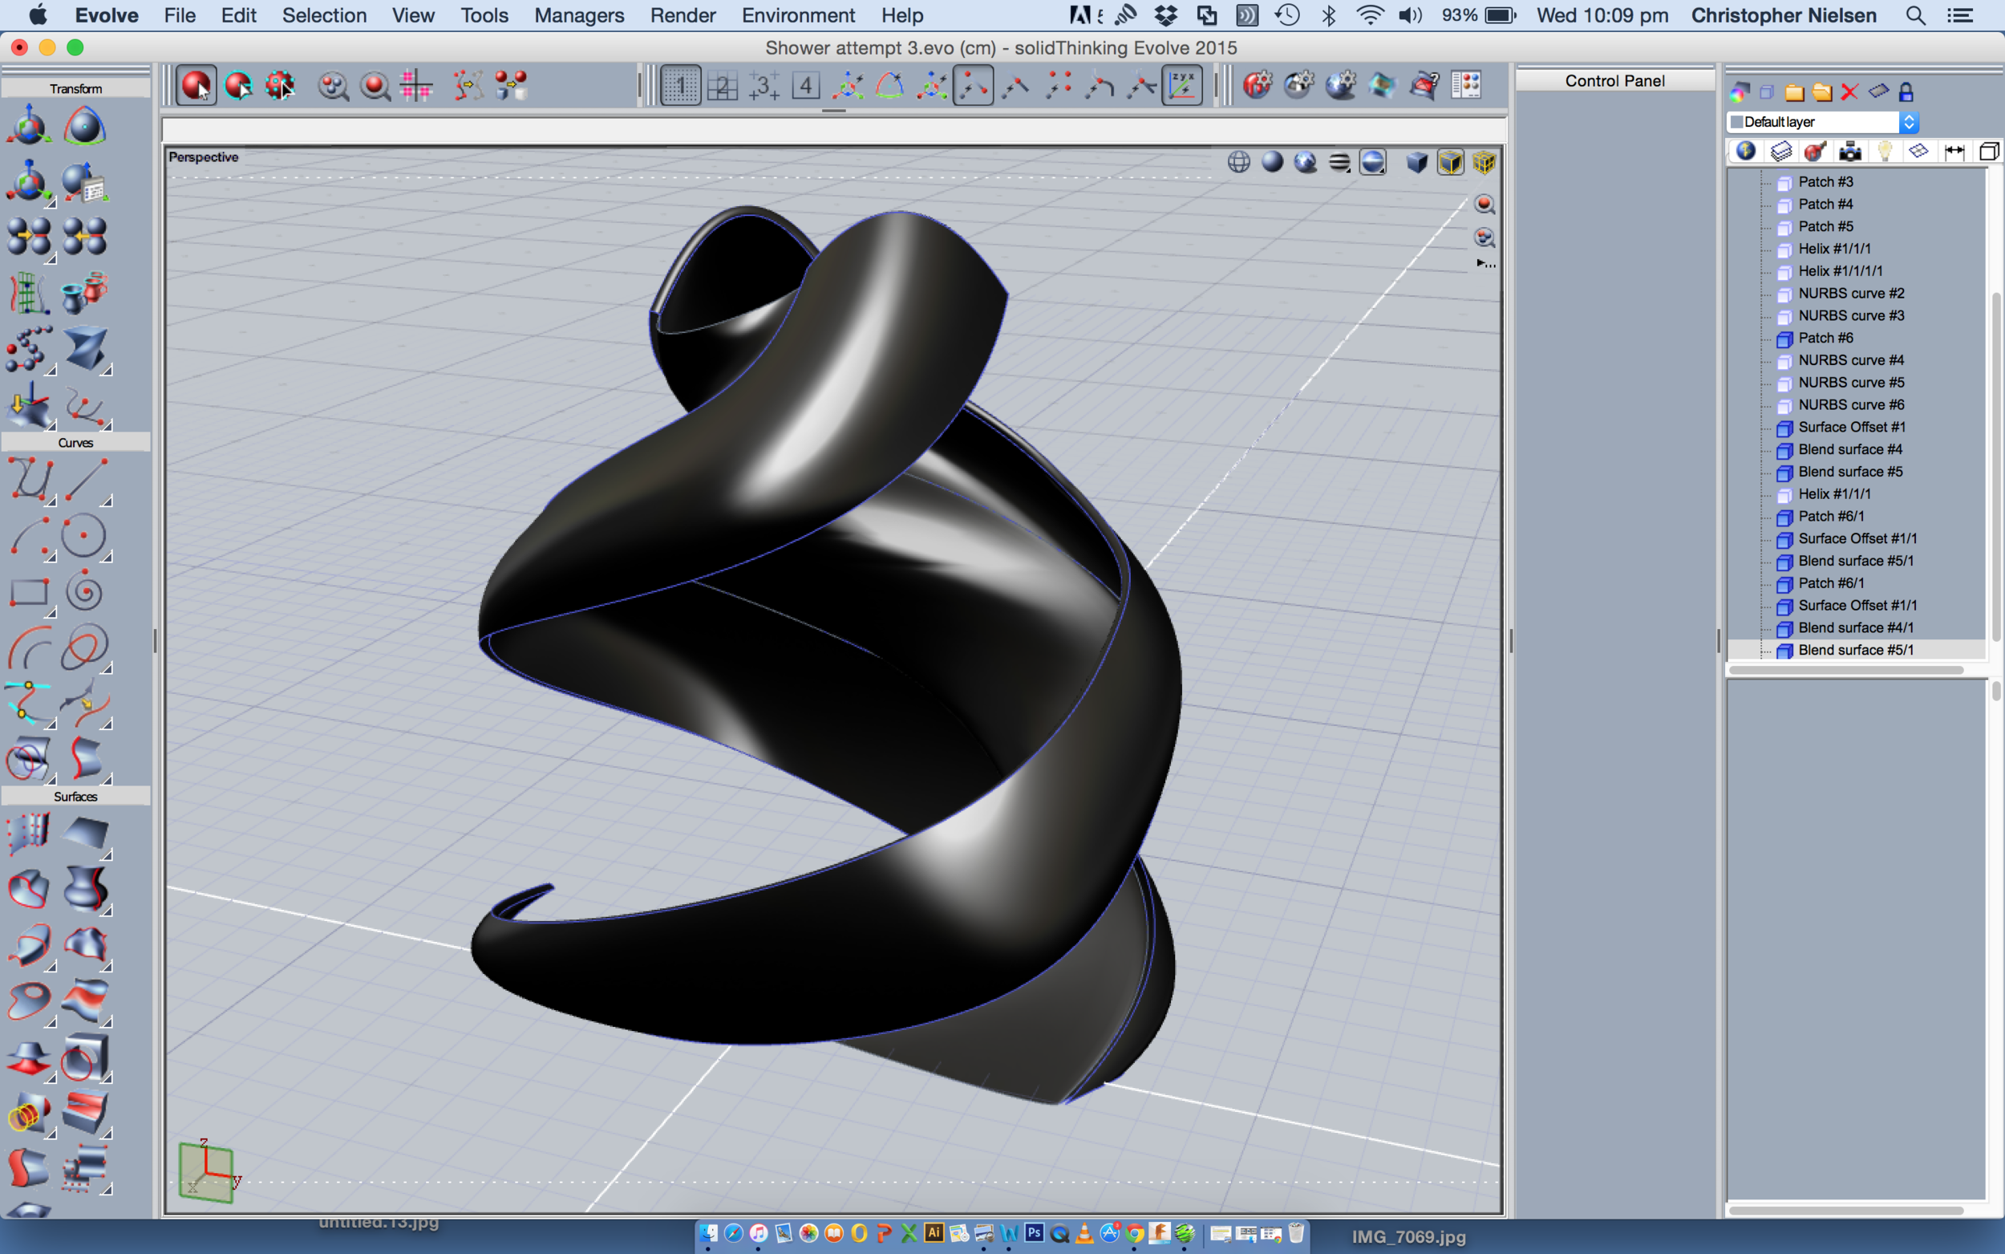Select Helix #1/1/1/1 in the browser
Viewport: 2005px width, 1254px height.
click(x=1840, y=271)
